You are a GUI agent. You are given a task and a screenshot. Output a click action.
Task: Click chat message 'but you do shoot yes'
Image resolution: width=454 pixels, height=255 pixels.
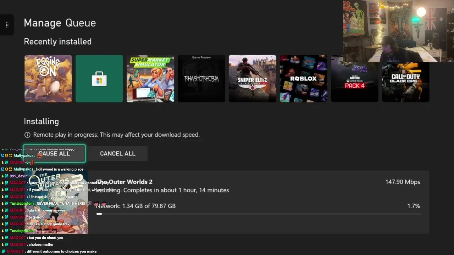tap(46, 238)
